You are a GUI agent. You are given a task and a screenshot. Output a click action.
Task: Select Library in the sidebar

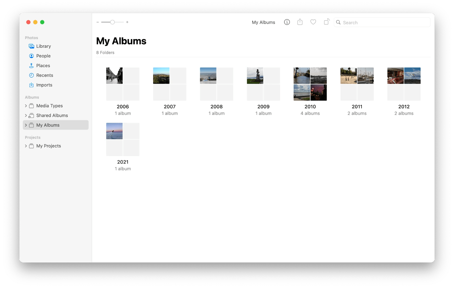[x=56, y=46]
